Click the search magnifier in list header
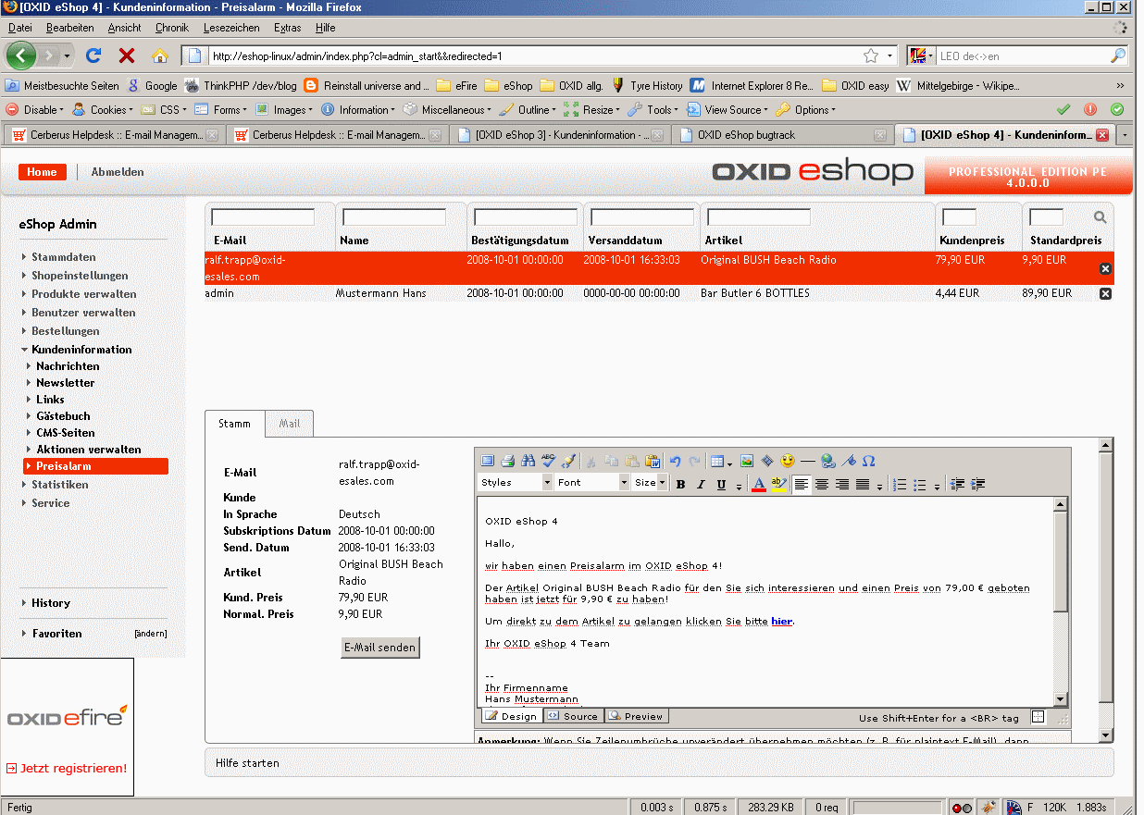The image size is (1144, 815). pyautogui.click(x=1100, y=217)
